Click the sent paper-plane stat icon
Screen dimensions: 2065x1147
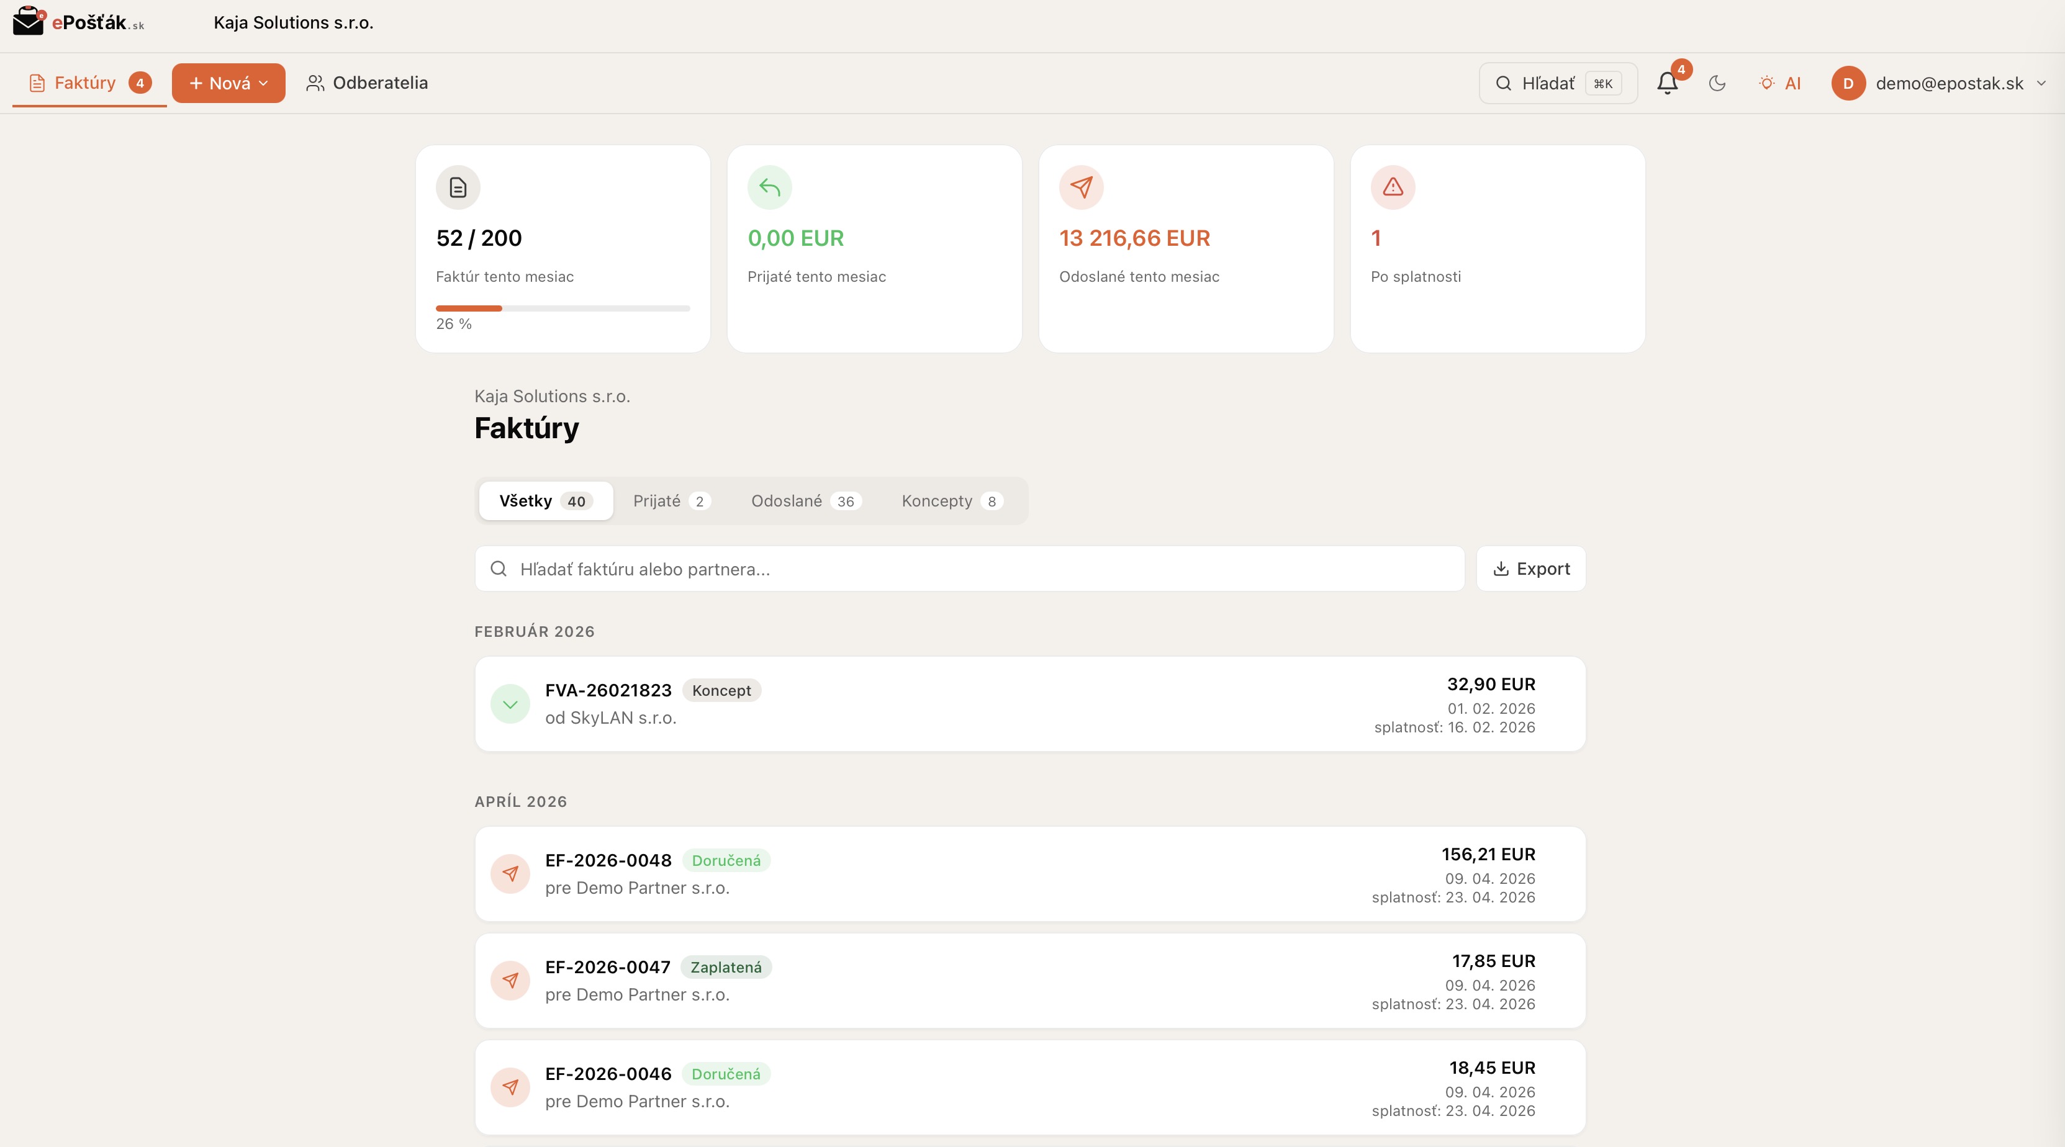click(1080, 187)
